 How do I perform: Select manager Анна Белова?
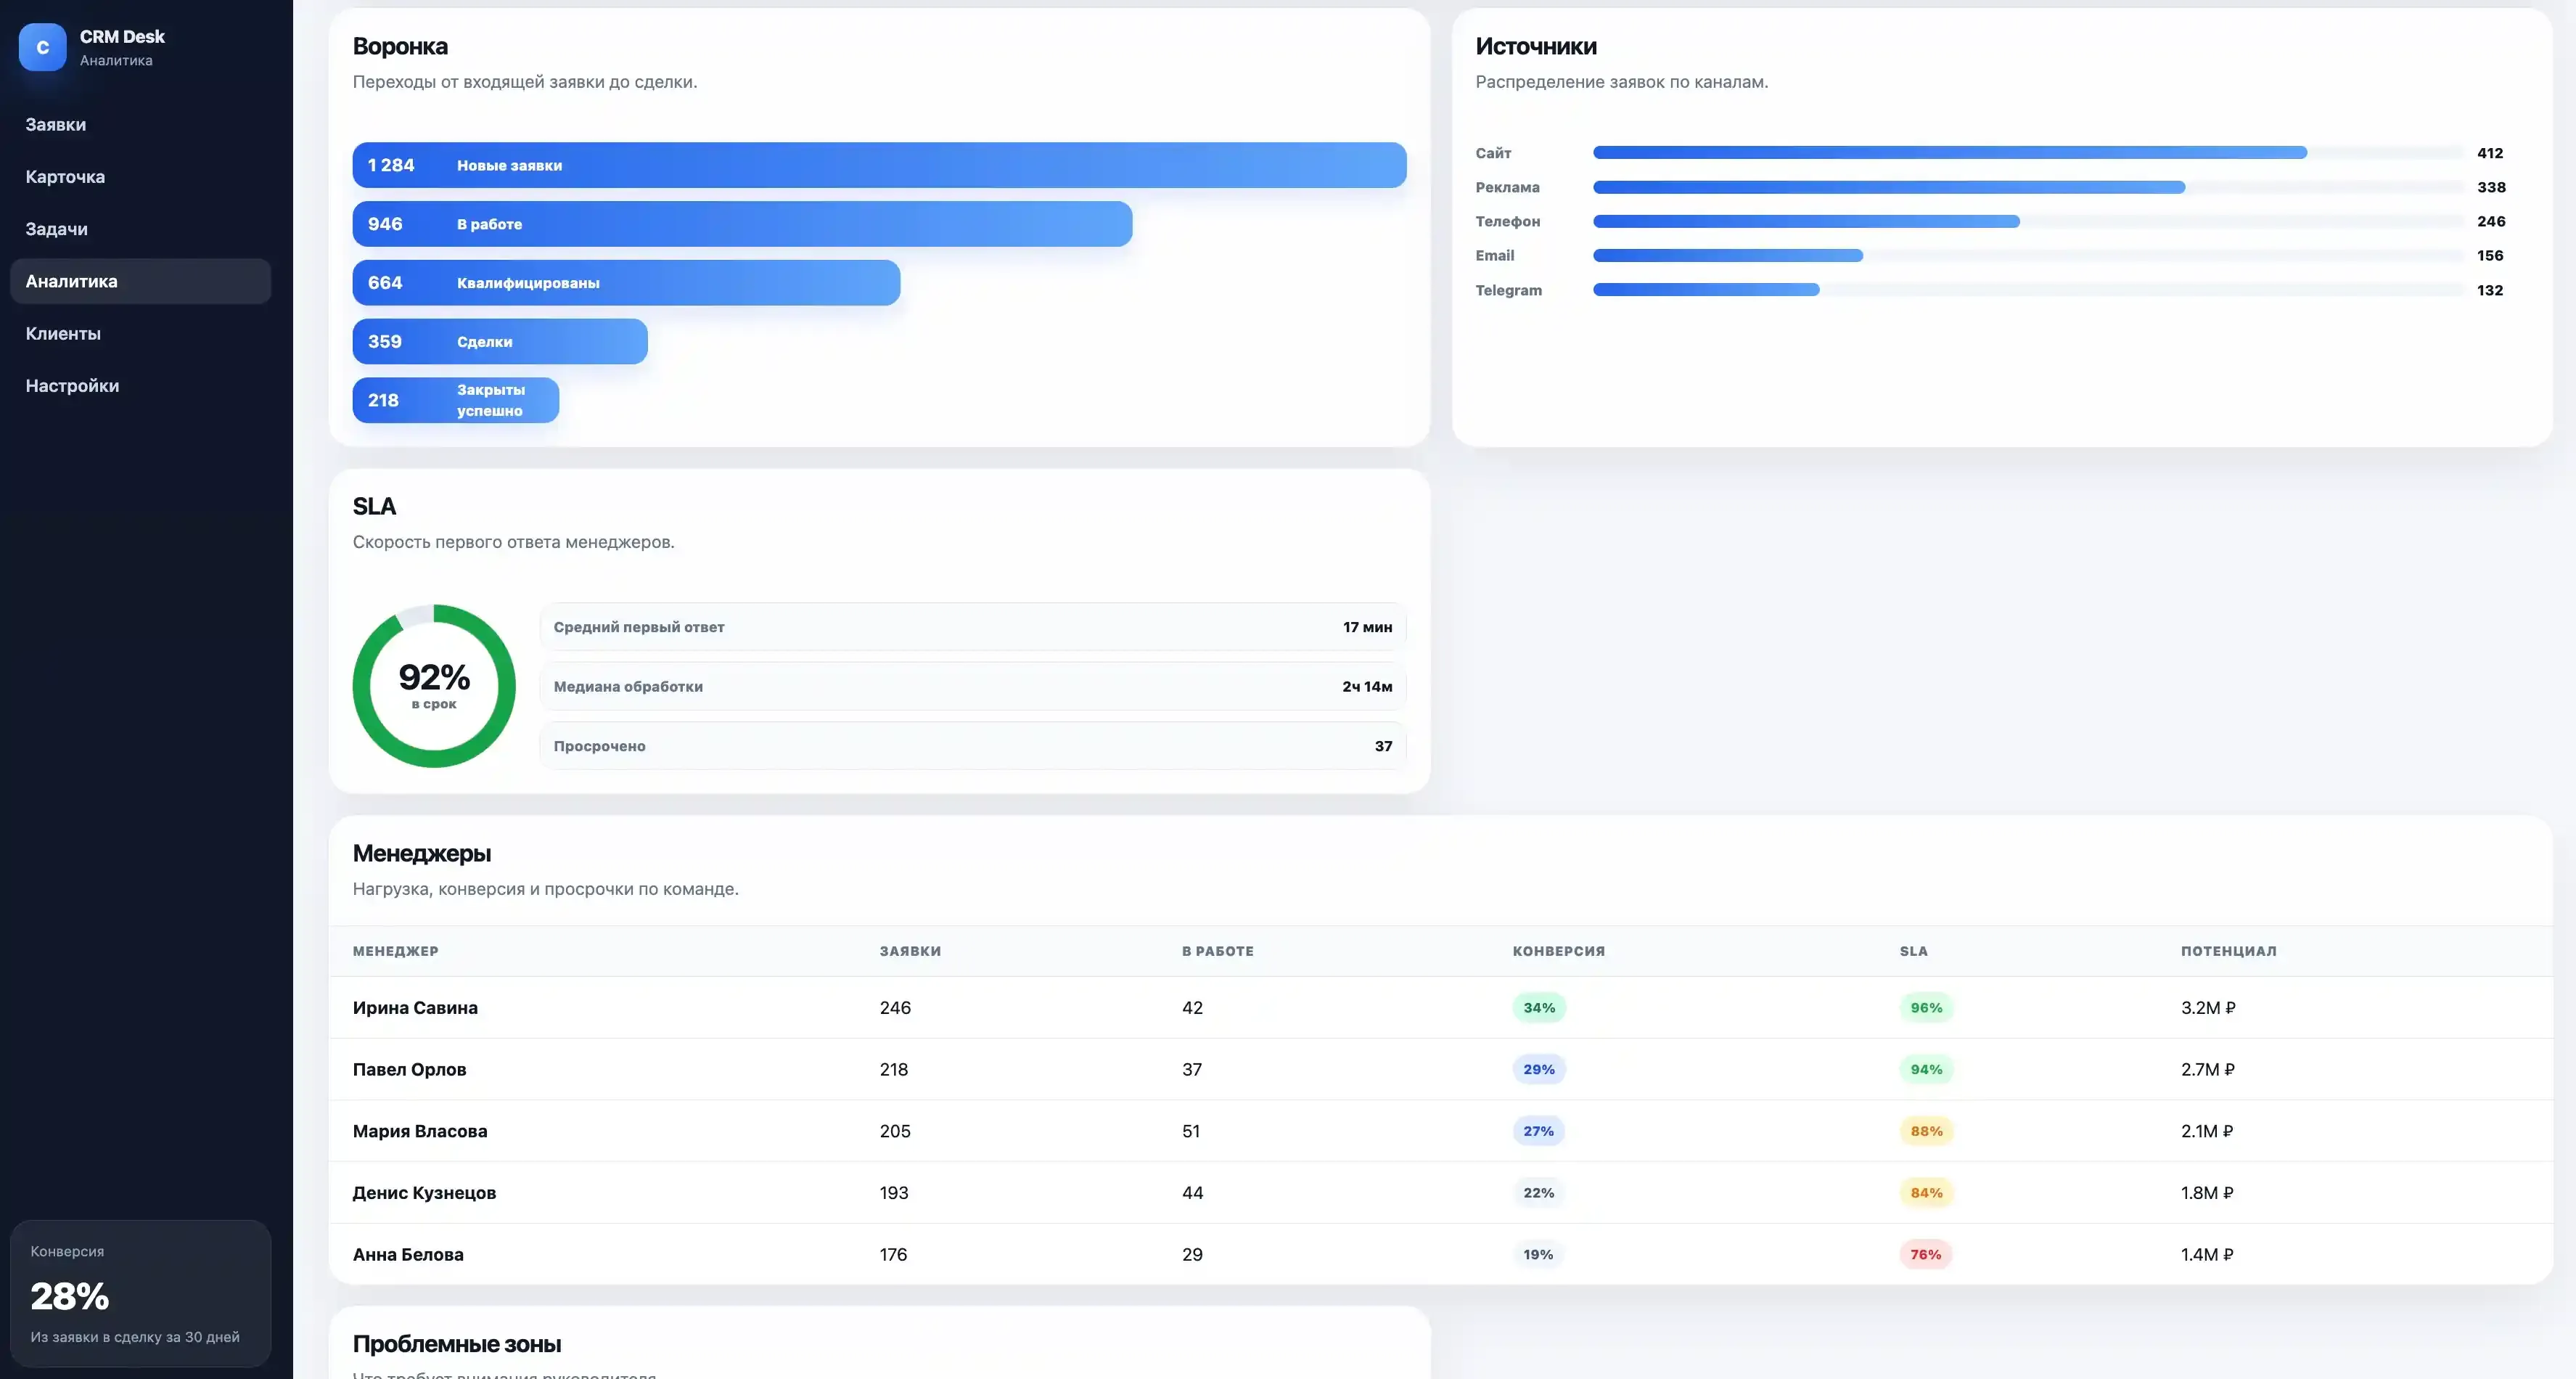coord(408,1255)
